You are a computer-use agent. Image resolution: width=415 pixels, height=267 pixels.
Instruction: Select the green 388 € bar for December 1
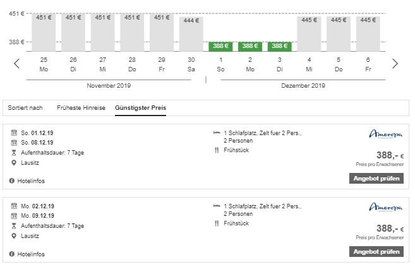click(x=220, y=46)
